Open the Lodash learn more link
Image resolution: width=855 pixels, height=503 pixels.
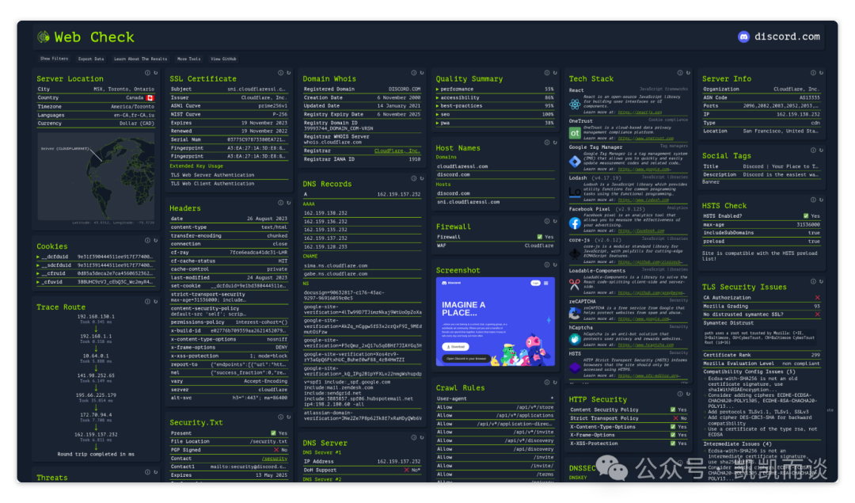(644, 200)
